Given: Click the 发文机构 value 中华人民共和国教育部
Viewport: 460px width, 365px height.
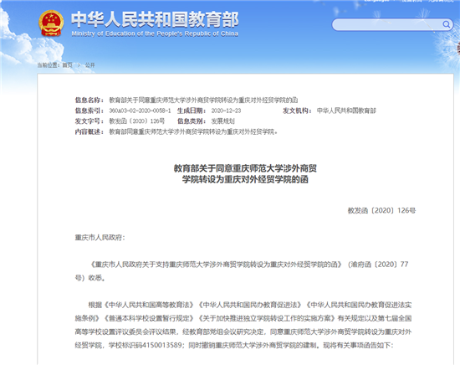Looking at the screenshot, I should [346, 111].
